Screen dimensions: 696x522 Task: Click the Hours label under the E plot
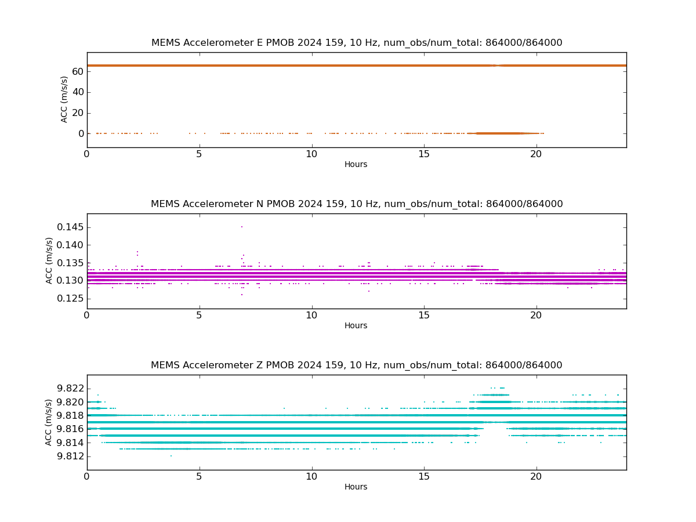(x=356, y=165)
